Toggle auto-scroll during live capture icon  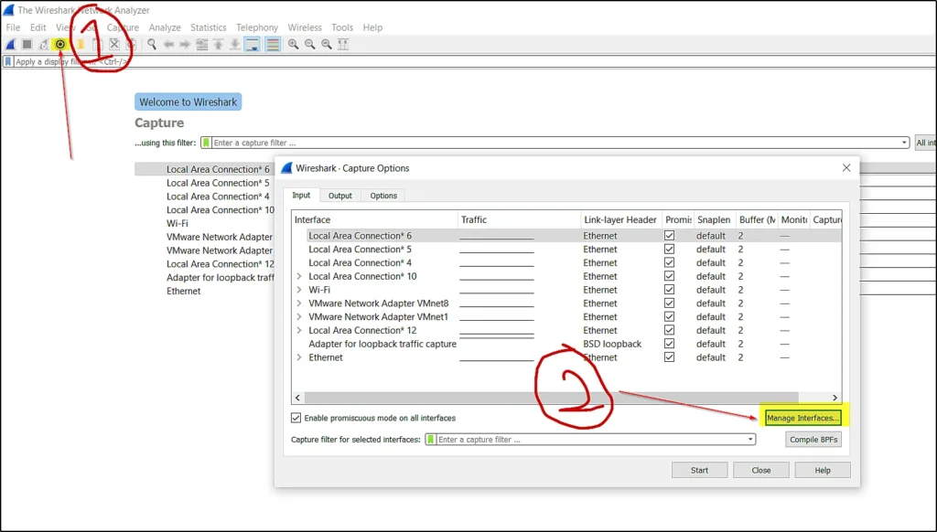[x=253, y=44]
